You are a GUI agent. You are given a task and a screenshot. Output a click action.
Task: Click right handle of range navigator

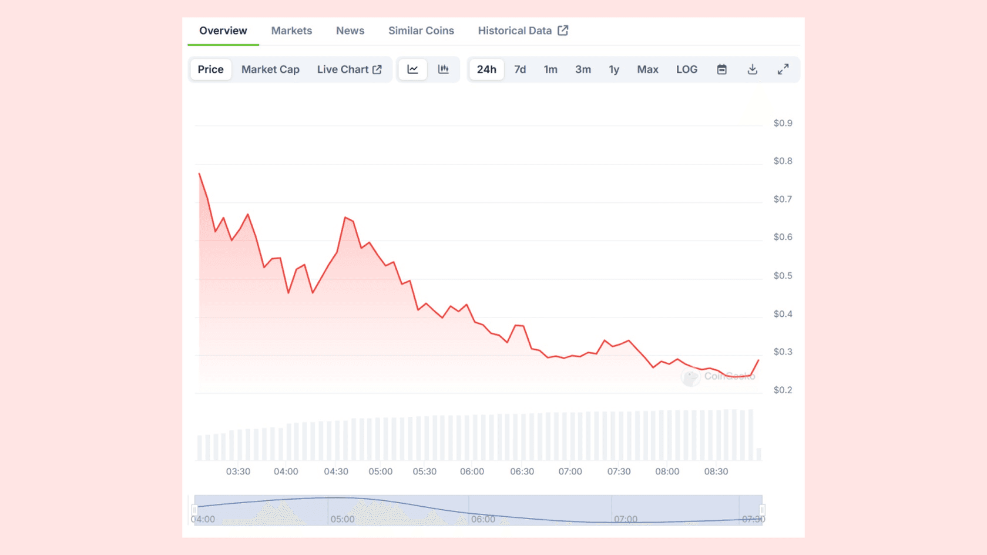(x=762, y=510)
